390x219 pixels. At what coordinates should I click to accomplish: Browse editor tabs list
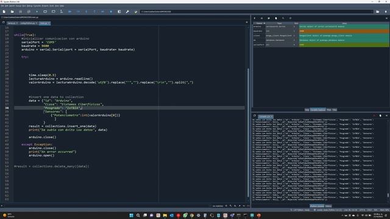pos(3,23)
